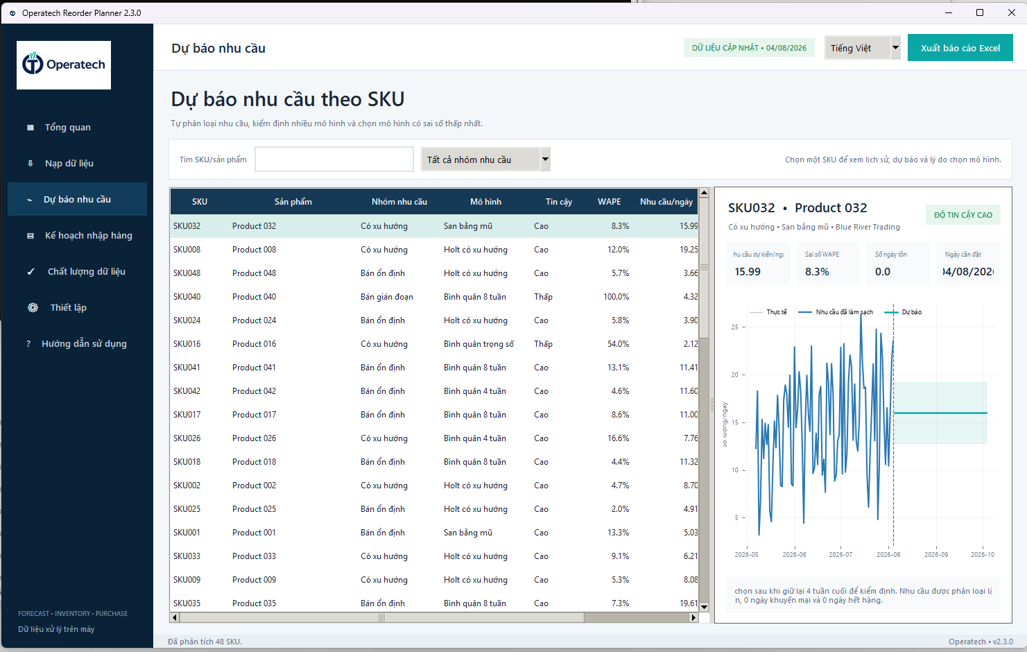
Task: Click the ĐỘ TIN CẬY CAO badge
Action: (x=963, y=215)
